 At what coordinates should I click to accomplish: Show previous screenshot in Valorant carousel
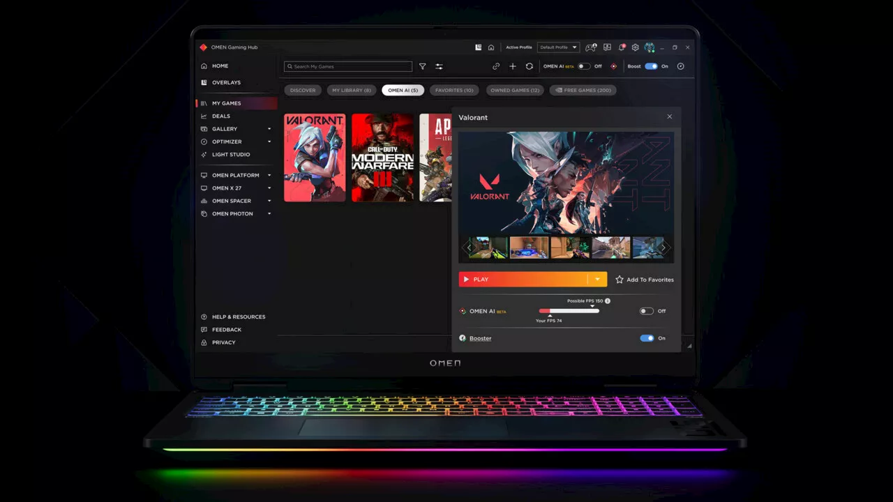(x=469, y=248)
